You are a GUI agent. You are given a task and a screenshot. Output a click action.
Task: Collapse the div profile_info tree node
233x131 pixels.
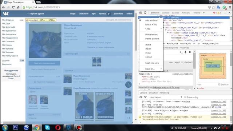coord(166,30)
